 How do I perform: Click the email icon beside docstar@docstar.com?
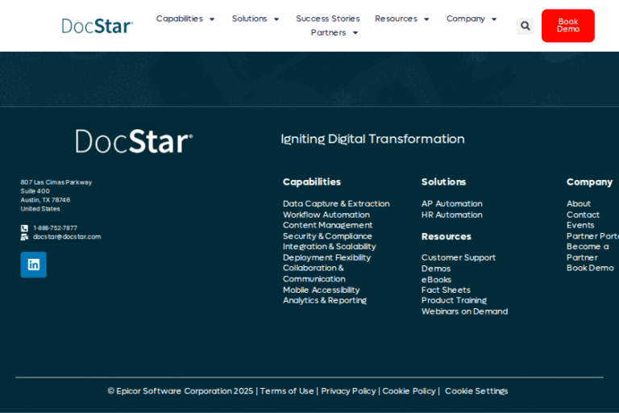click(24, 237)
